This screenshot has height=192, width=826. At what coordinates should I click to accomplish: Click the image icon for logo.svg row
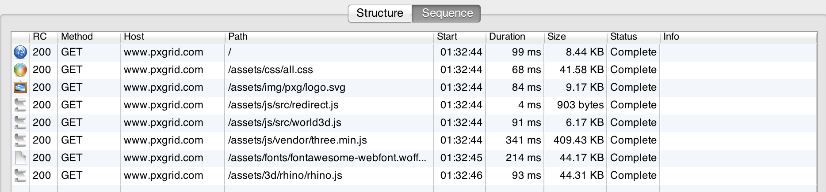[20, 87]
